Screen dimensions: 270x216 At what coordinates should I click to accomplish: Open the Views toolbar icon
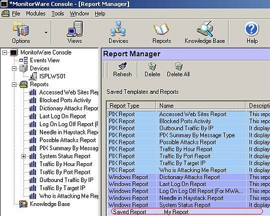click(x=75, y=29)
